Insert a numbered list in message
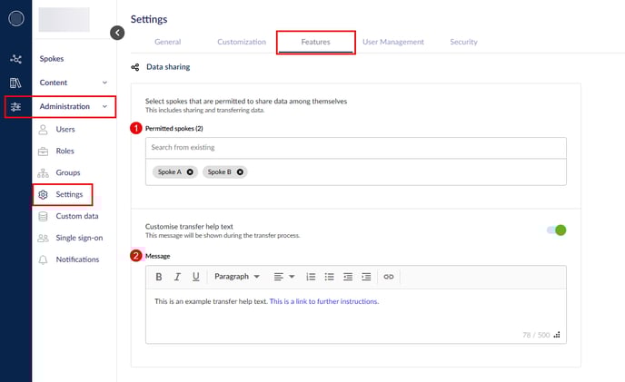The width and height of the screenshot is (625, 382). [x=311, y=277]
